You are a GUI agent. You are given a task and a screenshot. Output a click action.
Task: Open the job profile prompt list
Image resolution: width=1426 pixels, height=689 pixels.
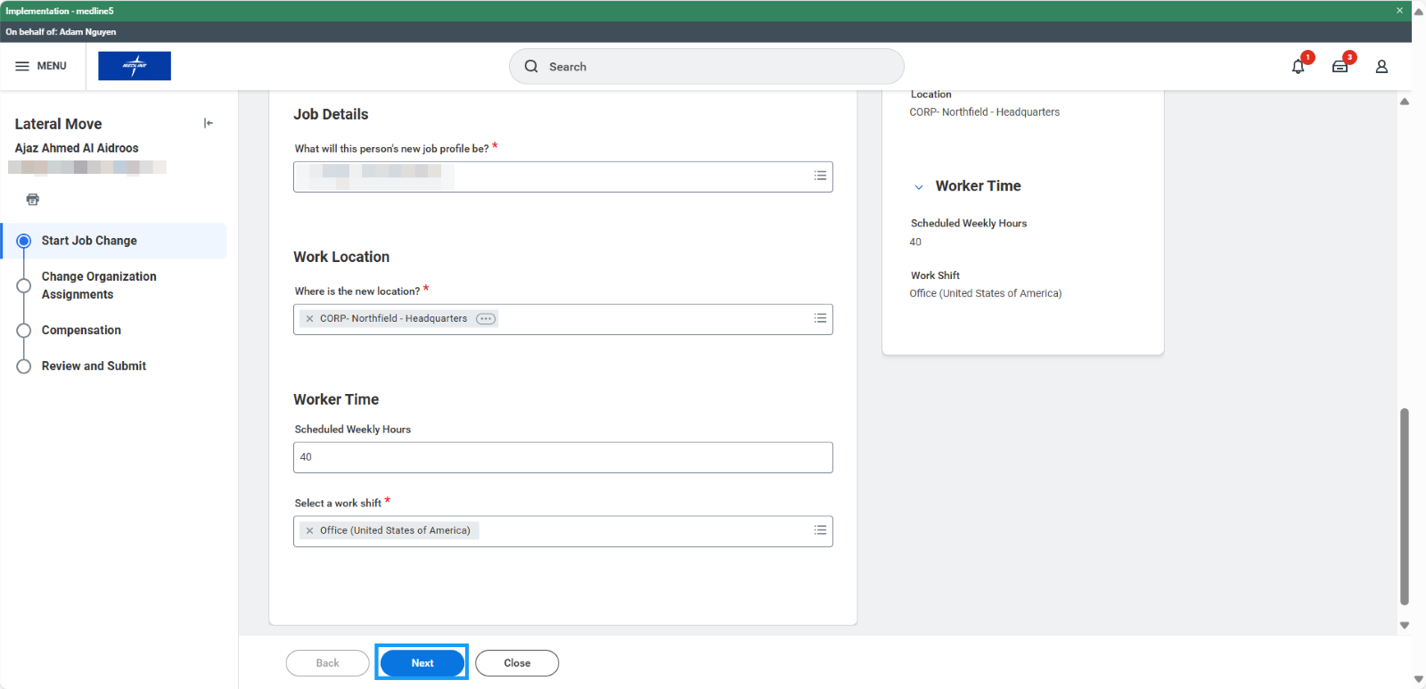820,176
